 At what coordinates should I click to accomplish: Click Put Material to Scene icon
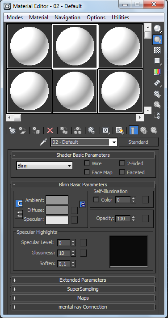[22, 130]
